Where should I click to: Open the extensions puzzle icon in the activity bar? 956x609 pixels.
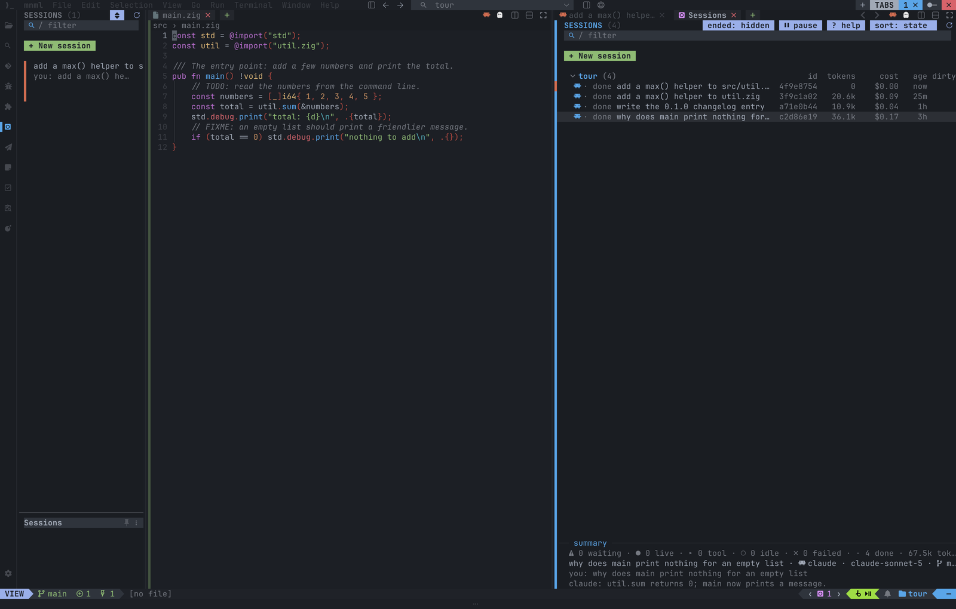pyautogui.click(x=8, y=107)
